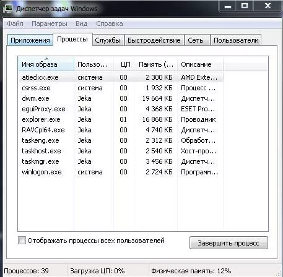The width and height of the screenshot is (283, 277).
Task: Minimize the Task Manager window
Action: (x=228, y=6)
